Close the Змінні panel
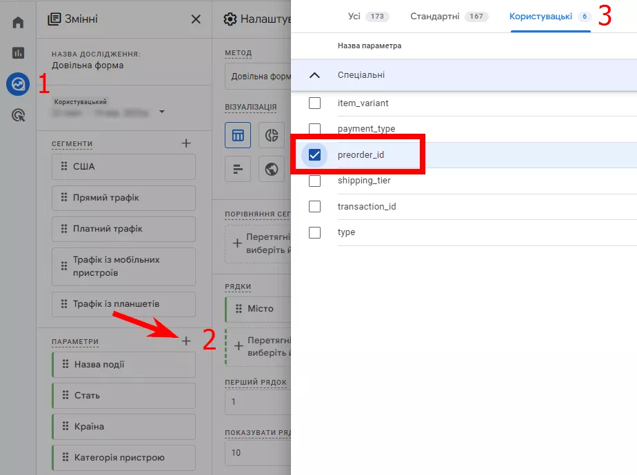 coord(196,19)
